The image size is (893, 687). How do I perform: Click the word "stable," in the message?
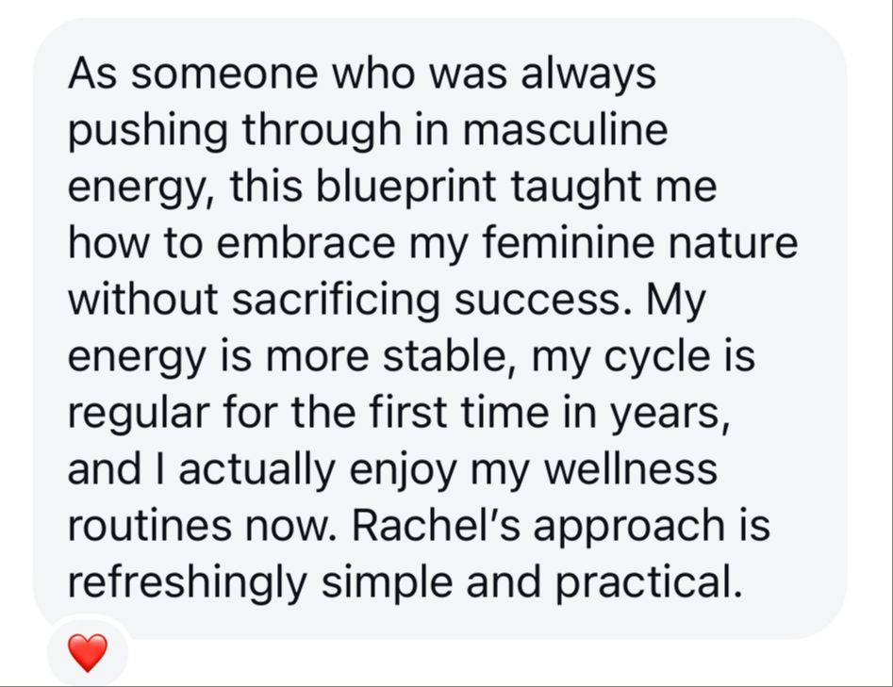(x=450, y=356)
